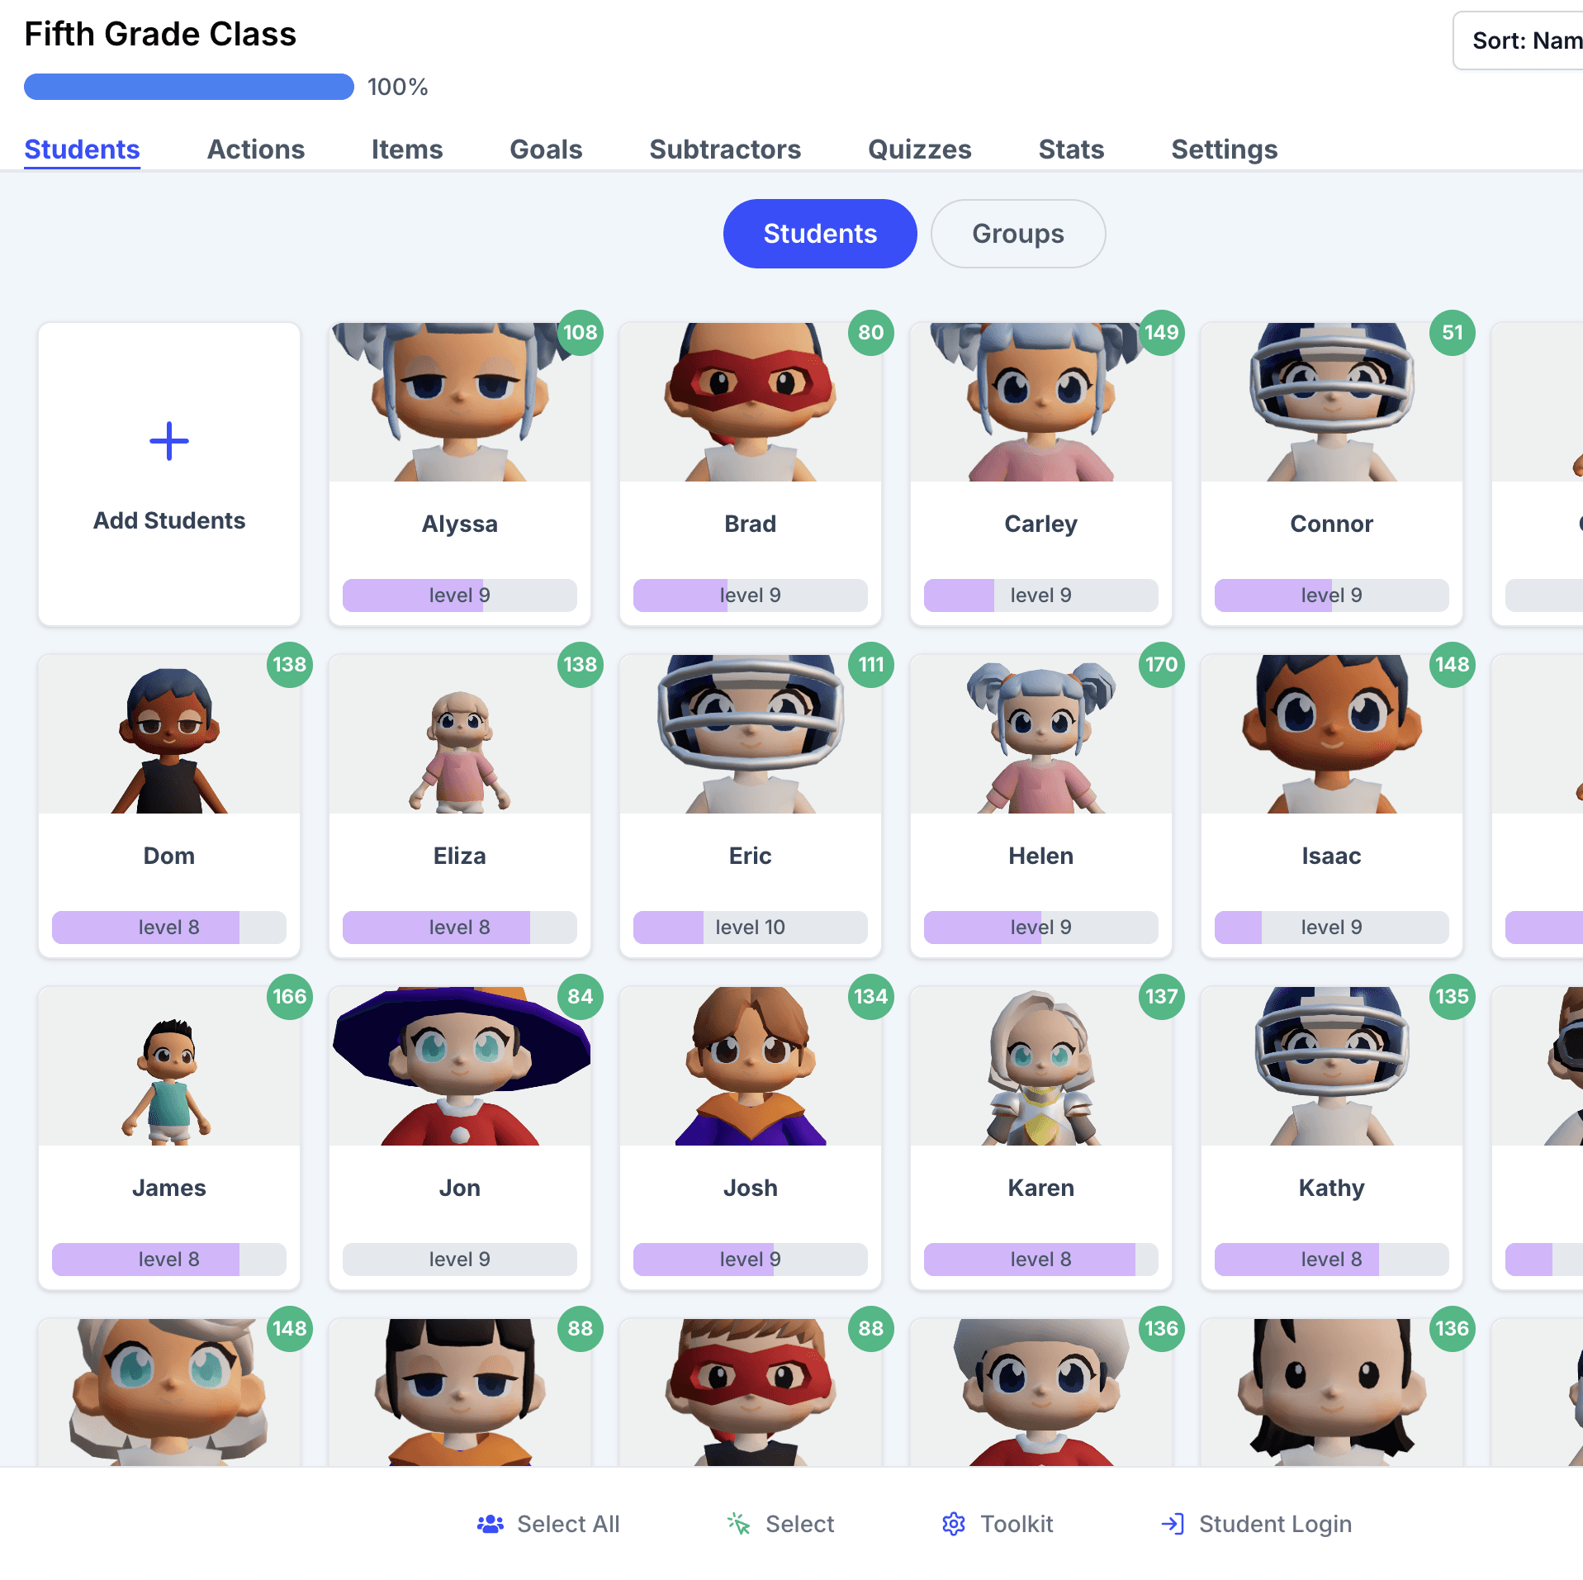The image size is (1583, 1580).
Task: Click the class 100% progress bar
Action: [189, 87]
